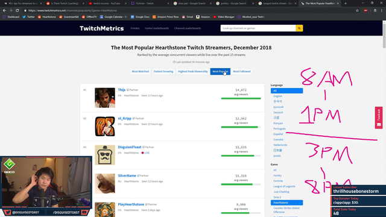Open Dashboard bookmark
This screenshot has height=217, width=386.
point(11,17)
